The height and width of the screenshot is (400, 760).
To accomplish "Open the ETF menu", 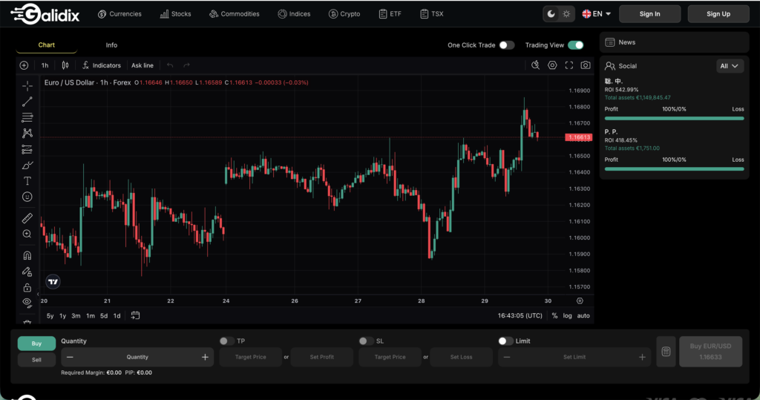I will pos(390,14).
